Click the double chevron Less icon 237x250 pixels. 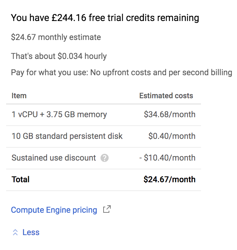tap(15, 232)
